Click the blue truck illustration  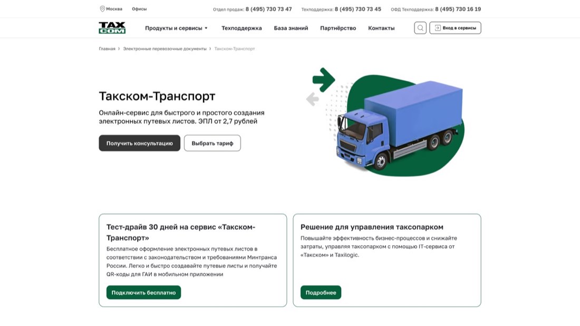400,126
